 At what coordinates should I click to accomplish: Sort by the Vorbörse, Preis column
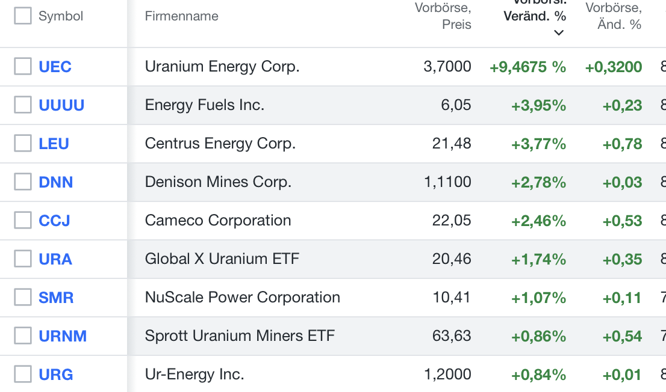[443, 16]
